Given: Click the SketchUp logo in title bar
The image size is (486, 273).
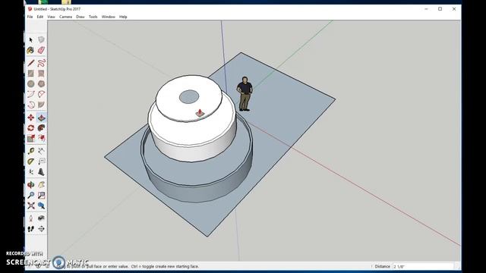Looking at the screenshot, I should click(x=30, y=9).
